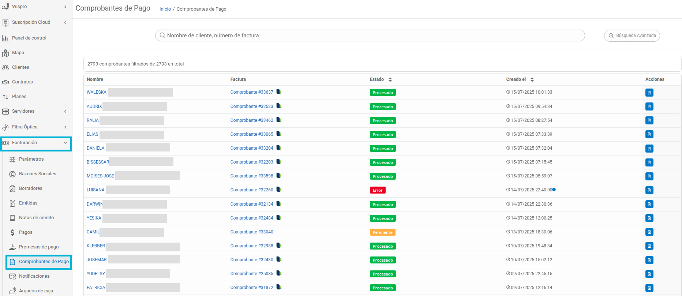The height and width of the screenshot is (296, 682).
Task: Collapse the Wispro sidebar chevron
Action: tap(65, 7)
